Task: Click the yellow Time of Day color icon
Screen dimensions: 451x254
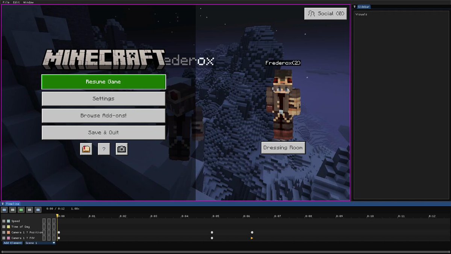Action: [8, 227]
